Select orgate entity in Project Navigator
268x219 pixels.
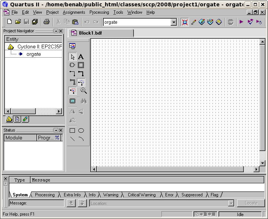point(34,54)
